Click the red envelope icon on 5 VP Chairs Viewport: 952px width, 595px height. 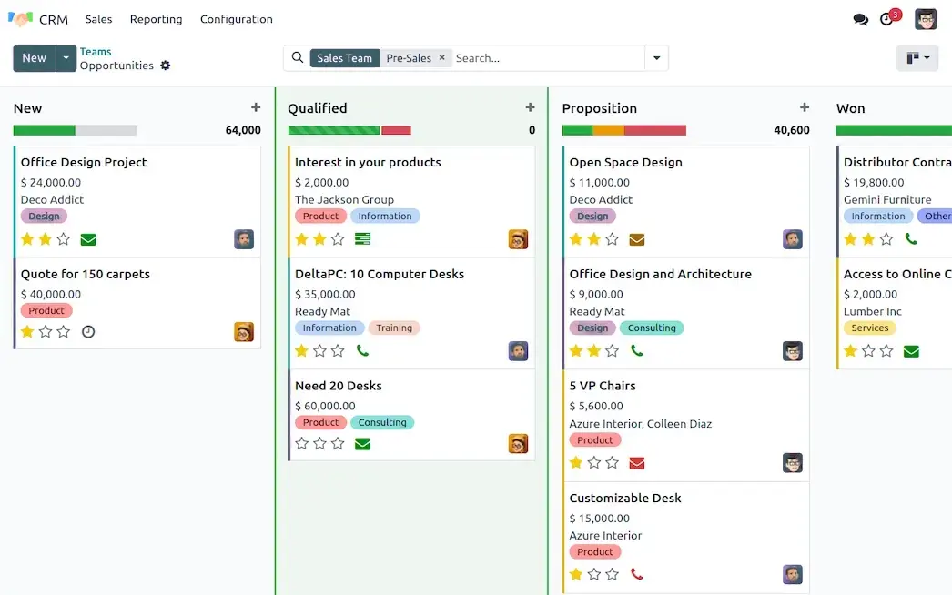point(637,463)
